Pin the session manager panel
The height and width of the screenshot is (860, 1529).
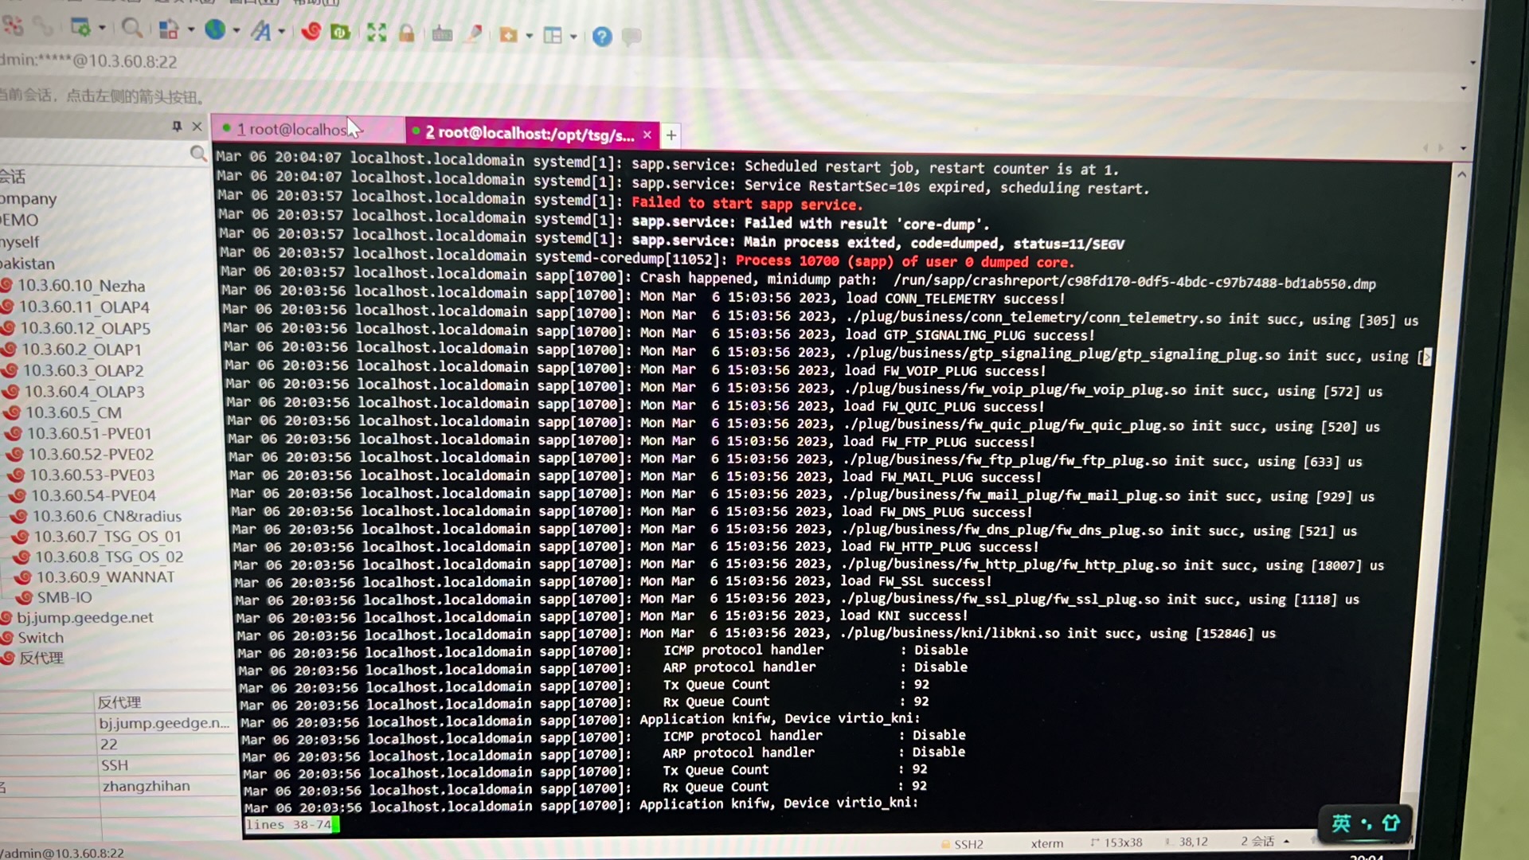177,126
